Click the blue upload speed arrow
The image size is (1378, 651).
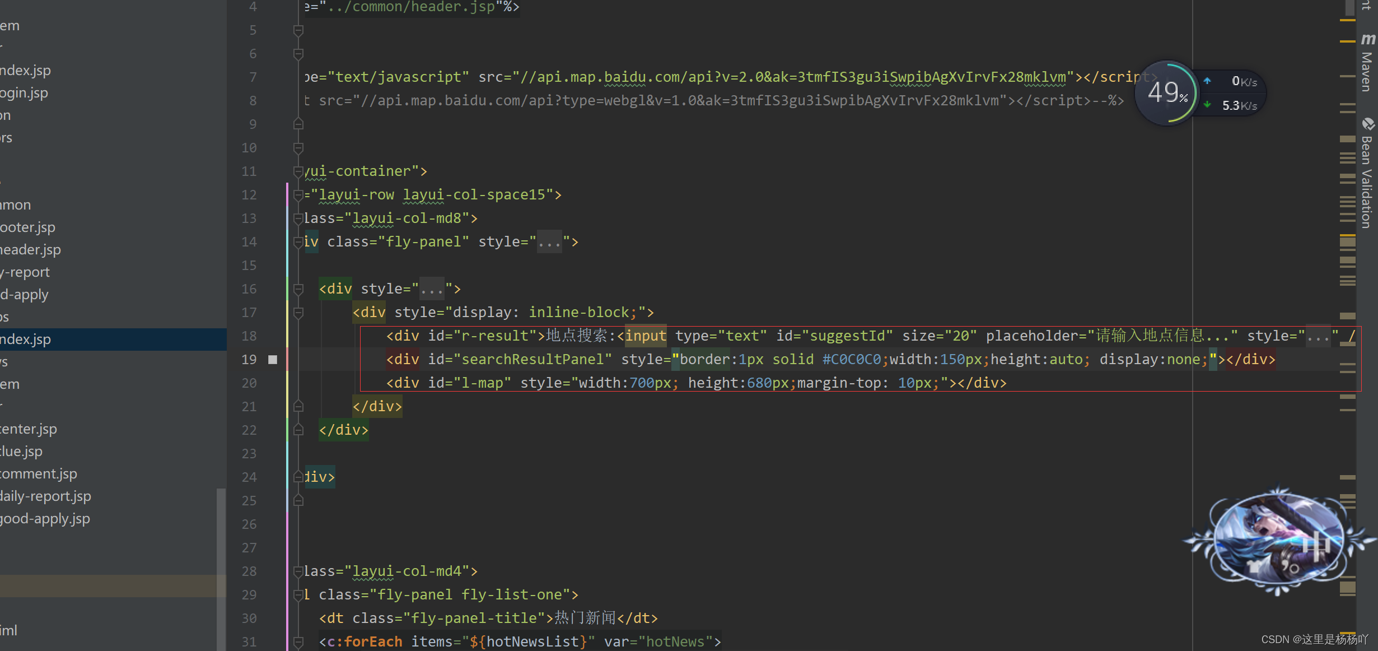pyautogui.click(x=1207, y=81)
